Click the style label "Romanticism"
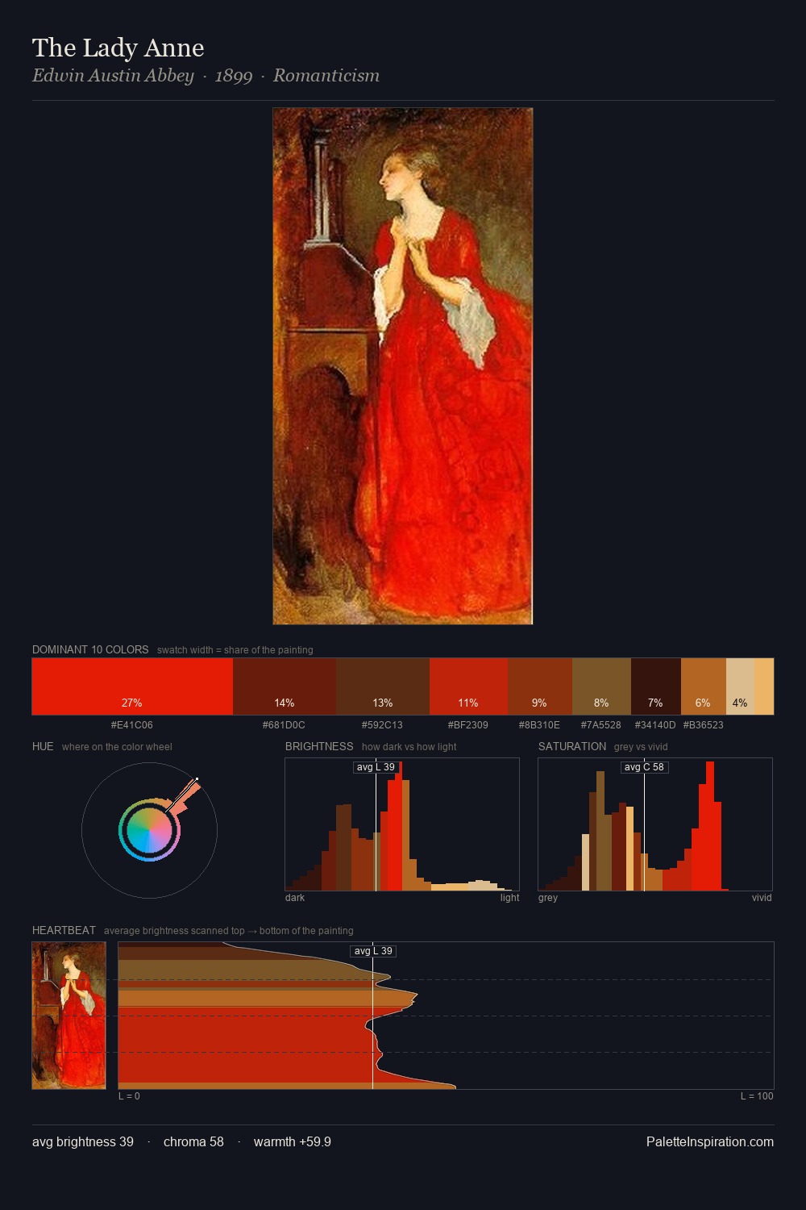The height and width of the screenshot is (1210, 806). [326, 76]
